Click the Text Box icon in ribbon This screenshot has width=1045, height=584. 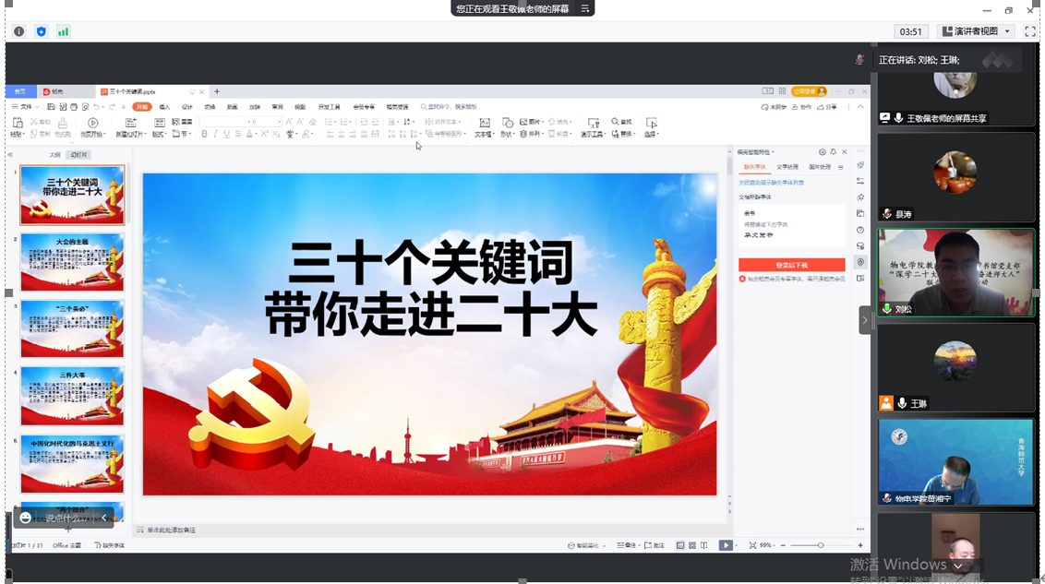point(485,123)
